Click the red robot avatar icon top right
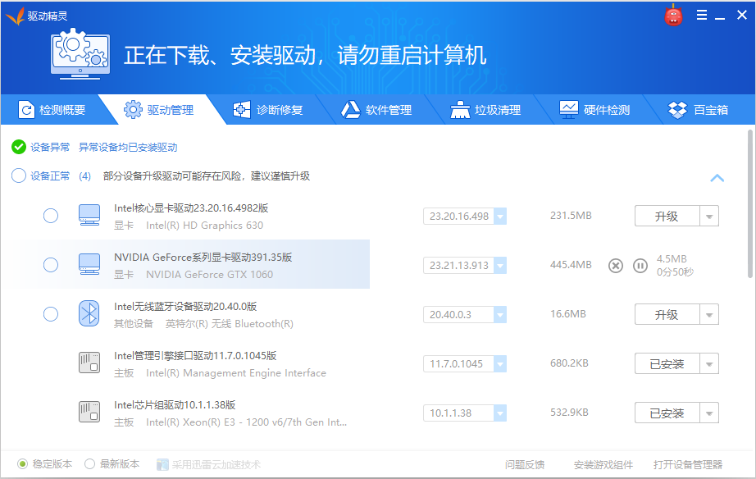Viewport: 756px width, 479px height. 673,15
